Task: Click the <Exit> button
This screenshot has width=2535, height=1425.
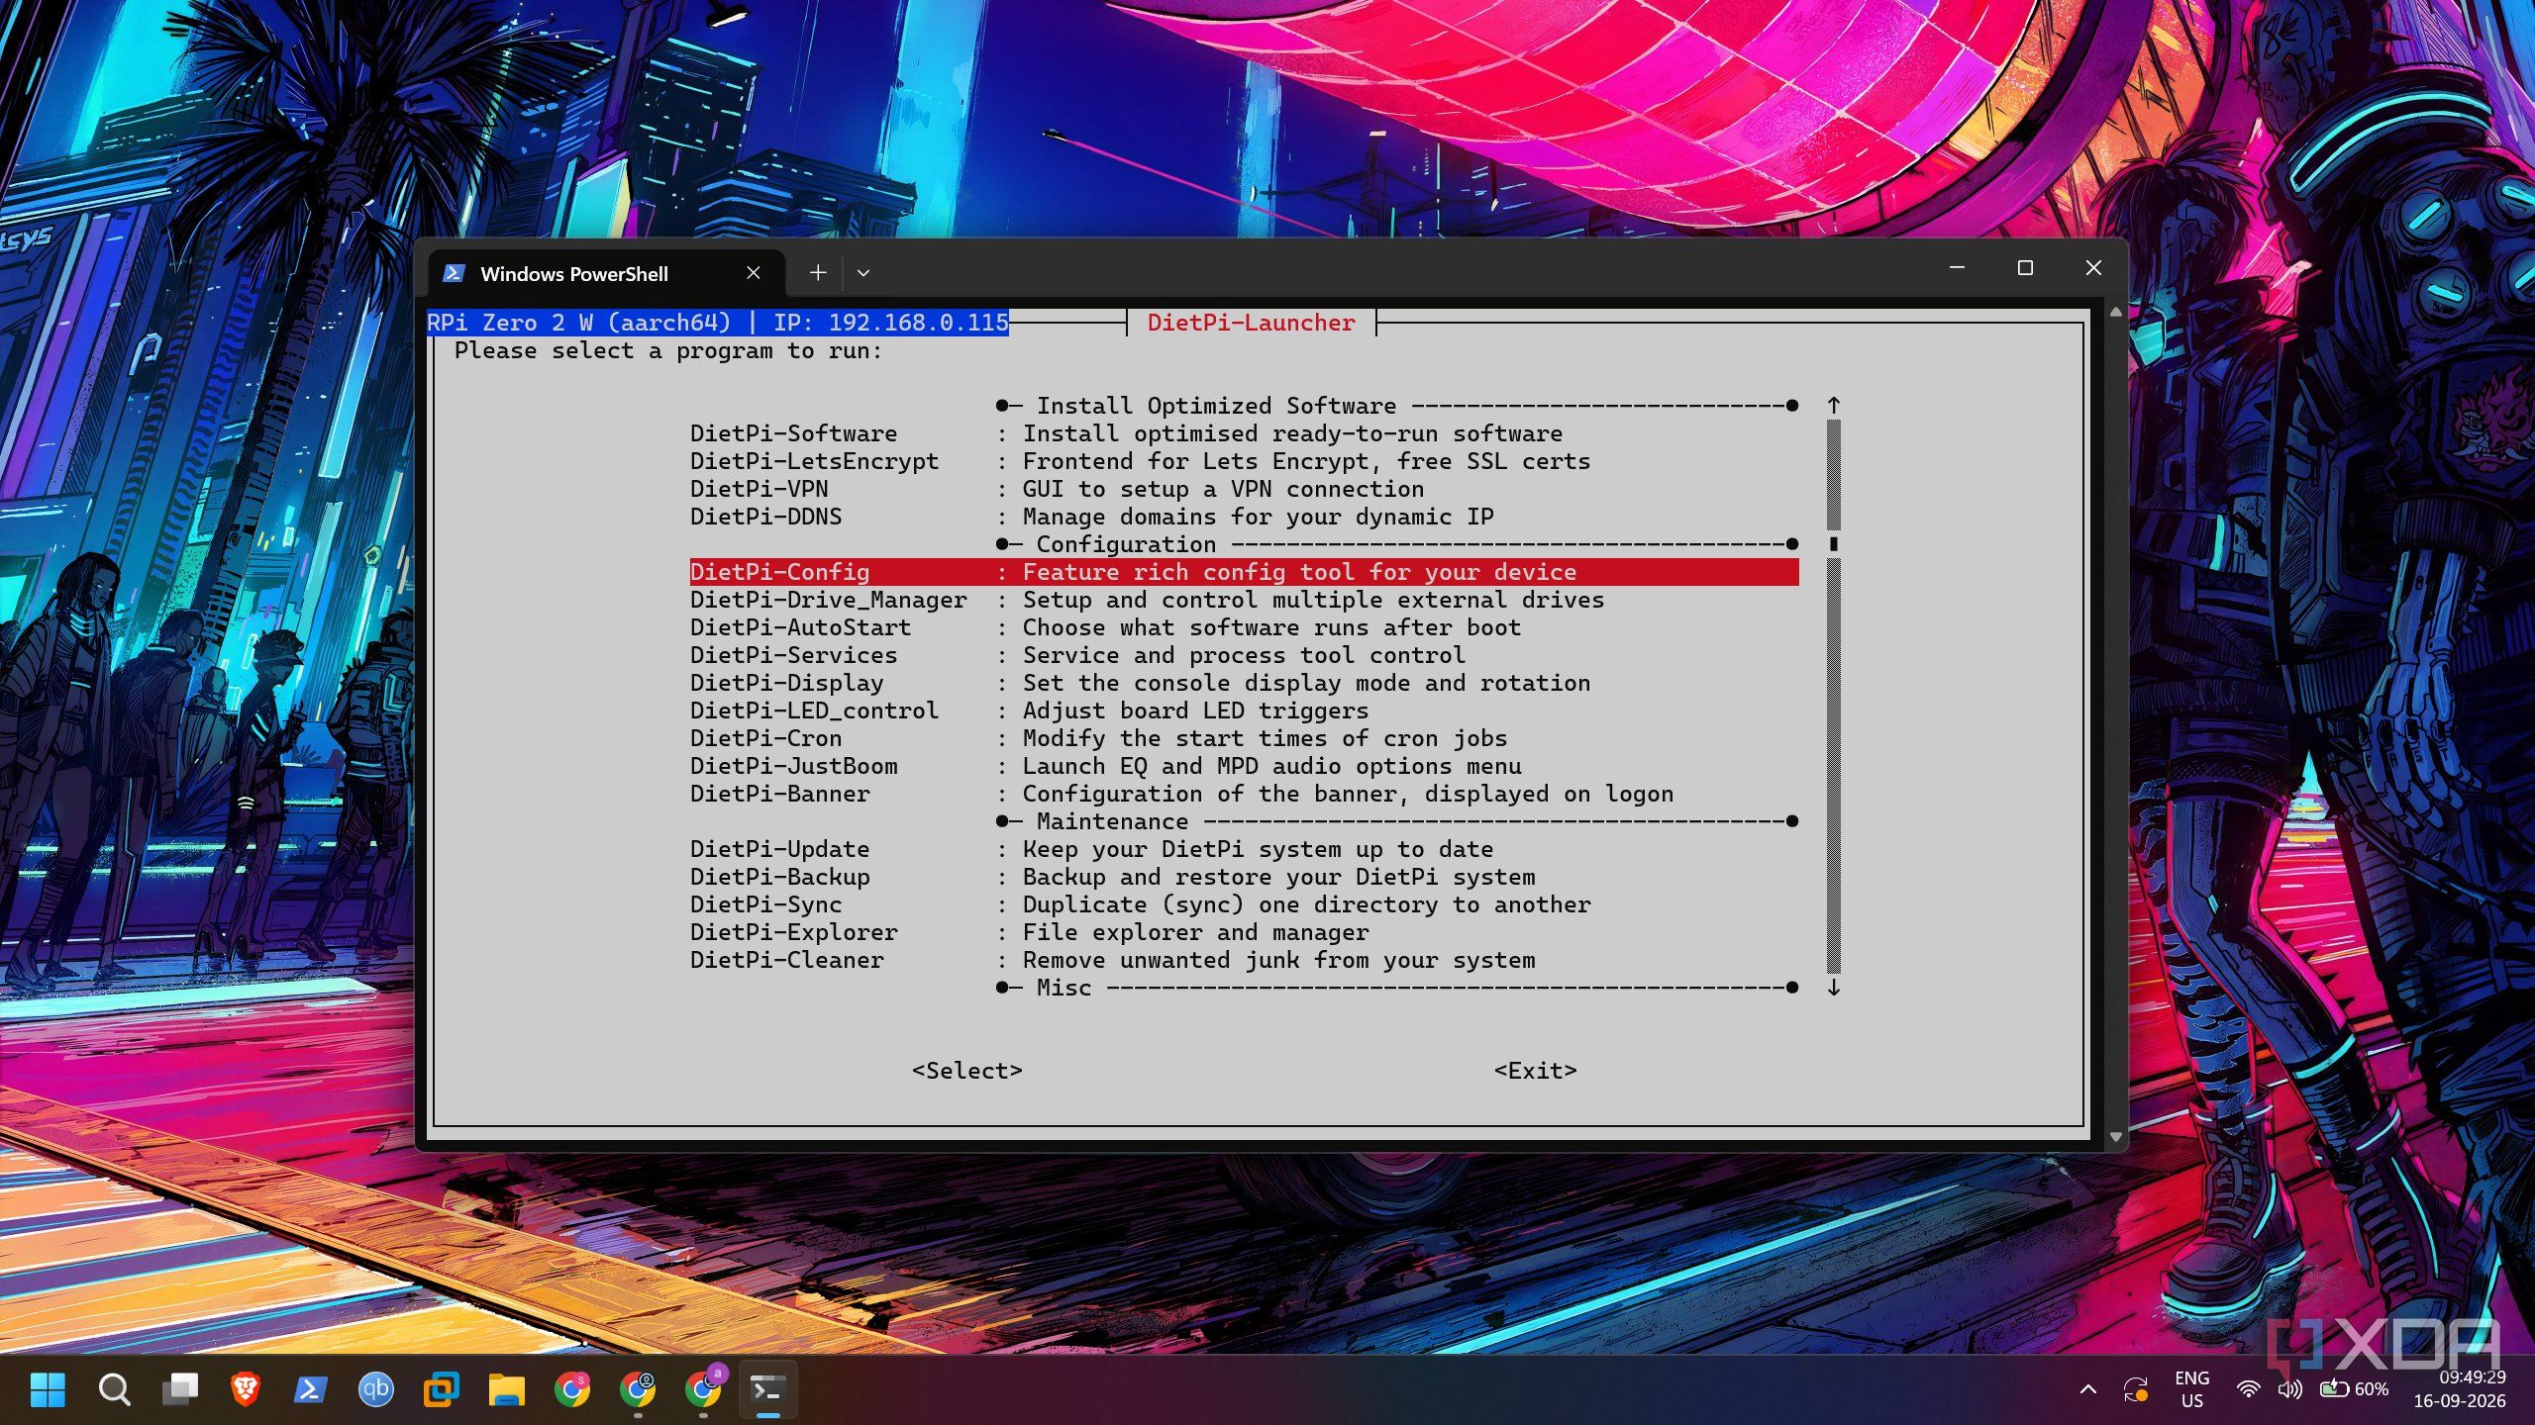Action: (1536, 1071)
